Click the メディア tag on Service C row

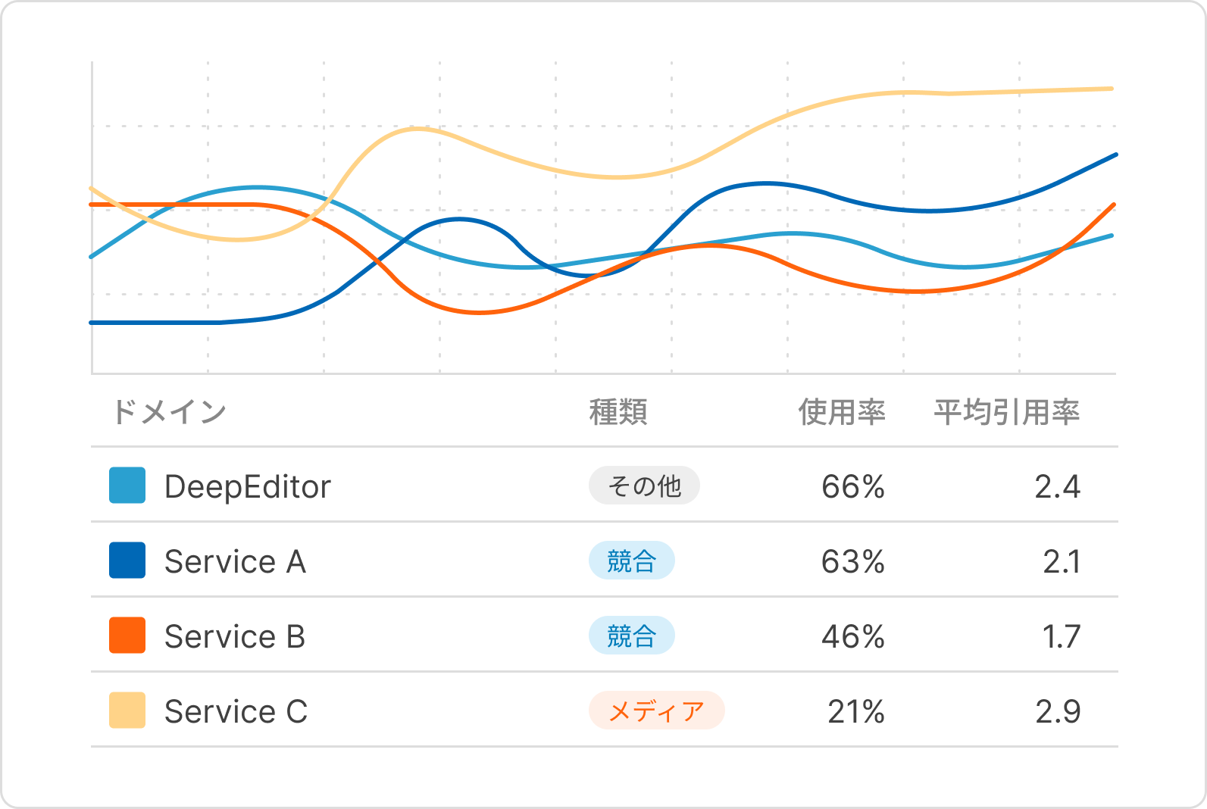click(656, 711)
